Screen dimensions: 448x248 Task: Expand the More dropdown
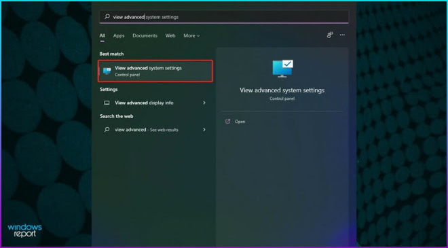pos(191,36)
